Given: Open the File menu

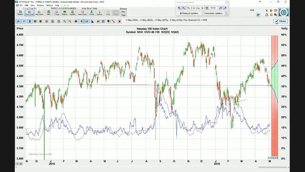Looking at the screenshot, I should (x=21, y=5).
